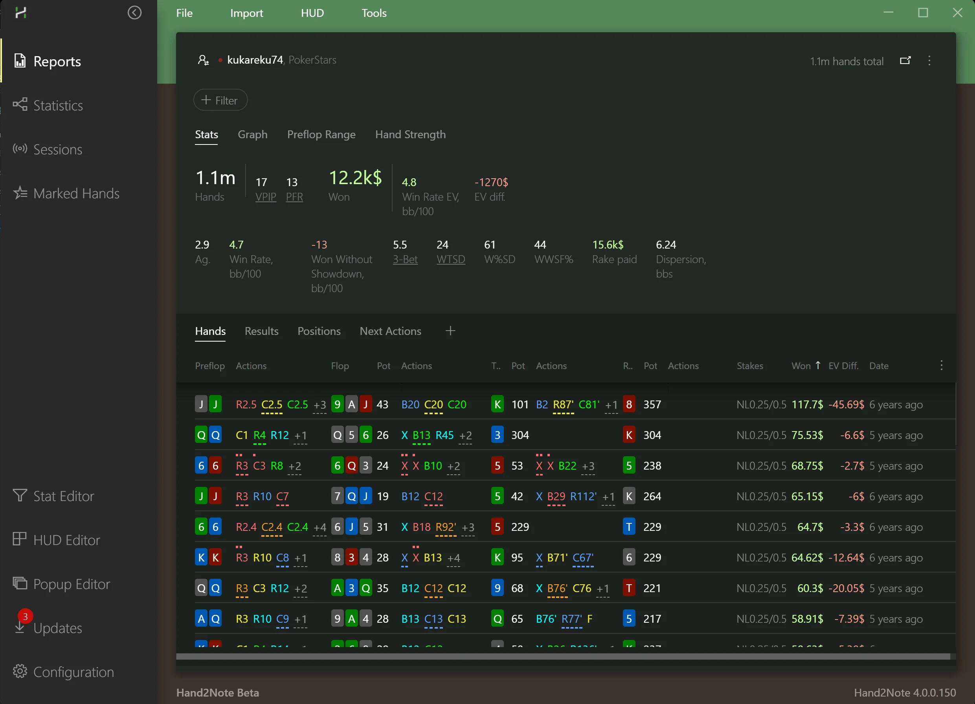This screenshot has width=975, height=704.
Task: Open the Tools menu
Action: tap(374, 13)
